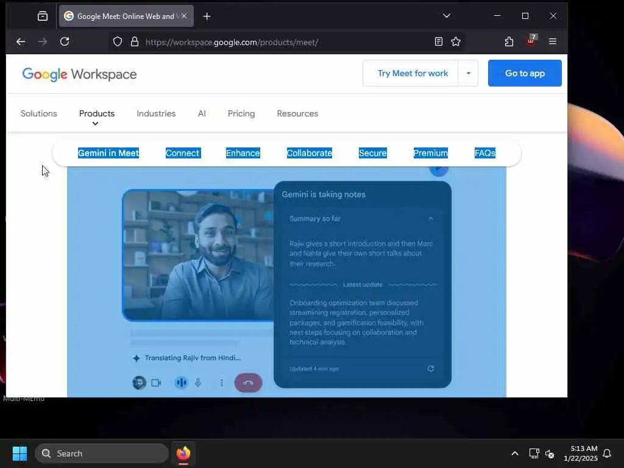The image size is (624, 468).
Task: Jump to the Secure section
Action: 372,153
